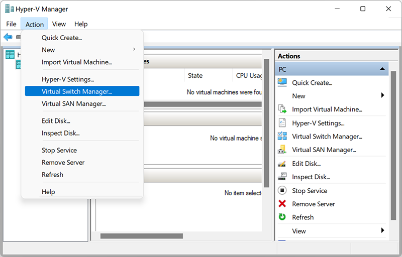Click the Quick Create icon in Actions pane
This screenshot has height=257, width=402.
pyautogui.click(x=282, y=83)
